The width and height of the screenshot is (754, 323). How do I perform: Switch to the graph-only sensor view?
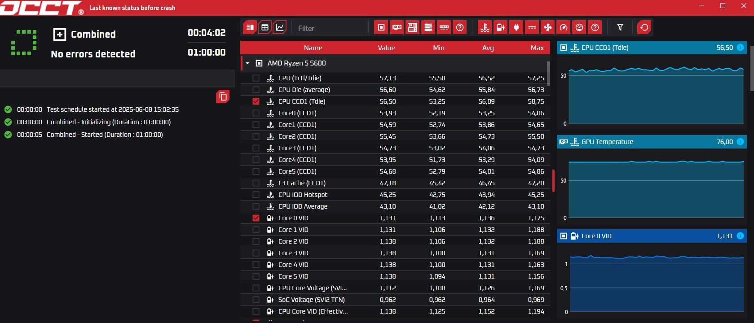point(279,27)
